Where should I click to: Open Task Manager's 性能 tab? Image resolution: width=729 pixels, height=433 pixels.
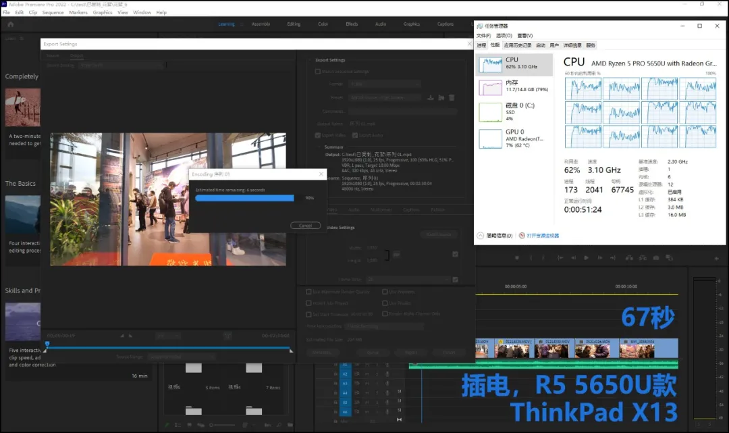pyautogui.click(x=495, y=45)
